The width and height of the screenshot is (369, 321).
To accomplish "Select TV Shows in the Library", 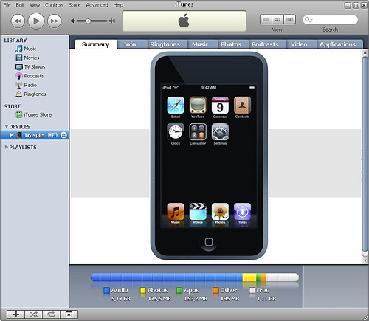I will [x=30, y=67].
